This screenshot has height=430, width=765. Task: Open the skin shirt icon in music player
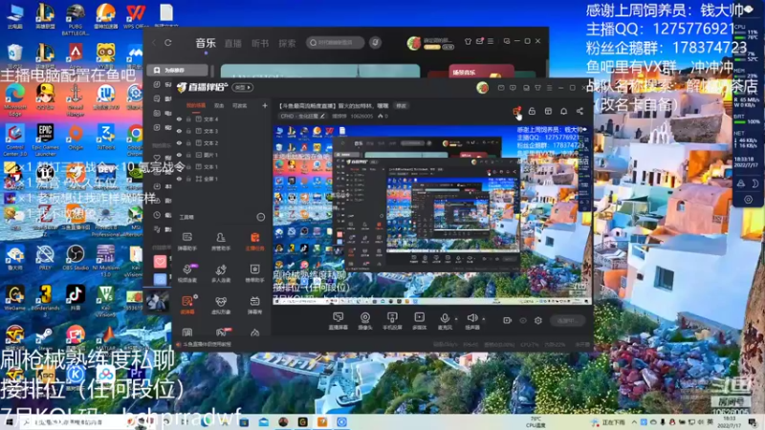tap(468, 41)
